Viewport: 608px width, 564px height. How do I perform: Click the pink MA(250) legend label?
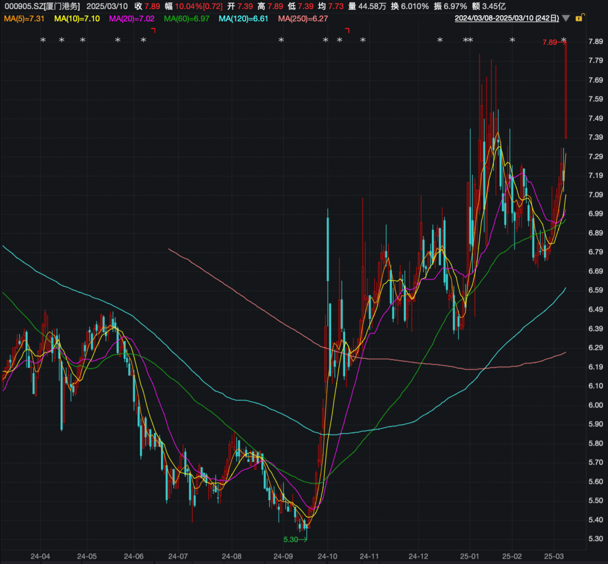[303, 19]
